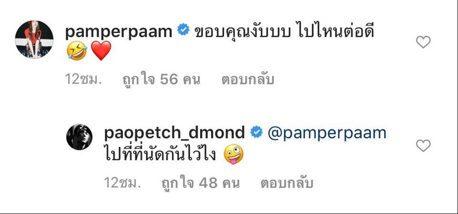Select the comment text ขอบคุณงับบบ ไปไหนต่อดี
The image size is (458, 214).
[284, 32]
